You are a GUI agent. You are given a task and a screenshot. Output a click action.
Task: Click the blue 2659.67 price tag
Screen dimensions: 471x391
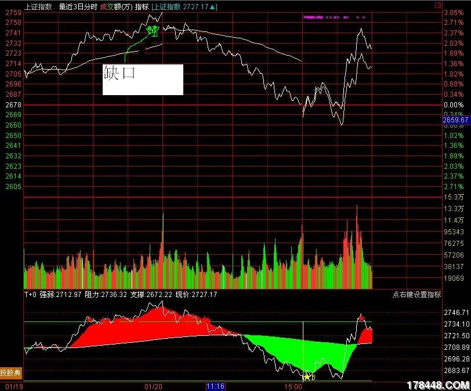point(455,120)
